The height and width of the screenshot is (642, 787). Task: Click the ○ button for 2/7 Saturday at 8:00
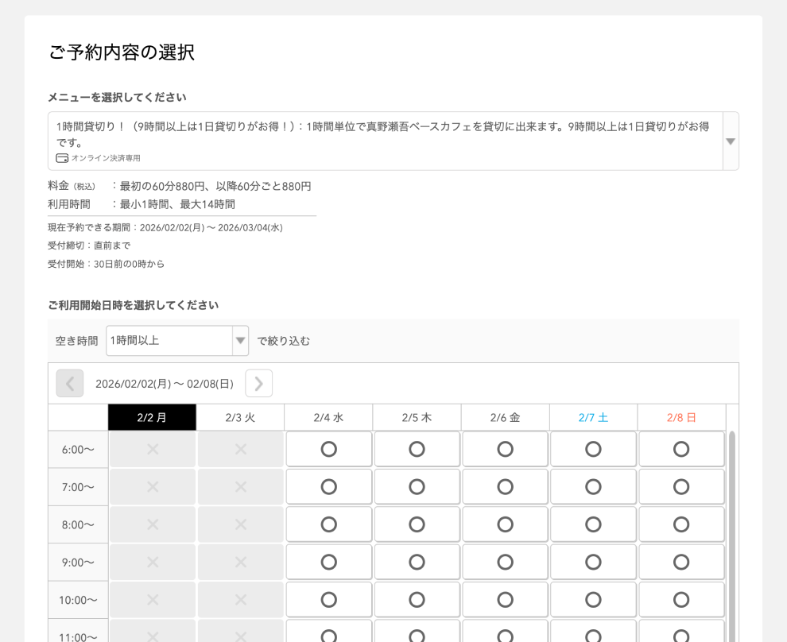click(593, 524)
